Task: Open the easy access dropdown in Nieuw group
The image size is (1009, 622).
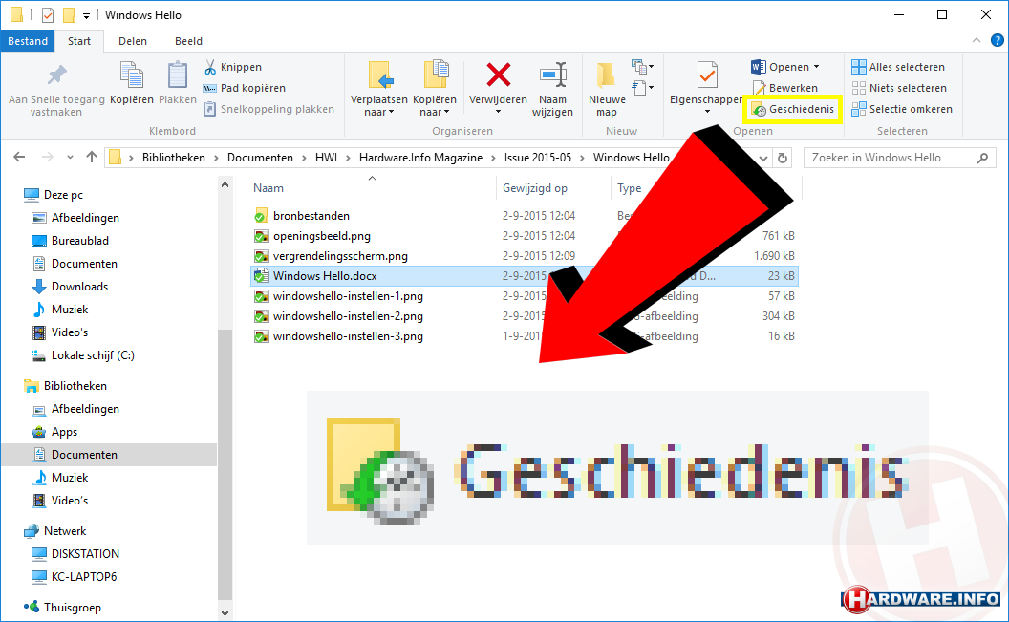Action: 642,88
